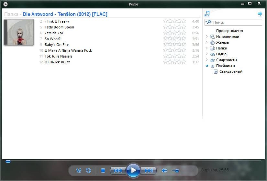267x181 pixels.
Task: Rate DJ Hi-Tek Rulez one star
Action: click(165, 62)
